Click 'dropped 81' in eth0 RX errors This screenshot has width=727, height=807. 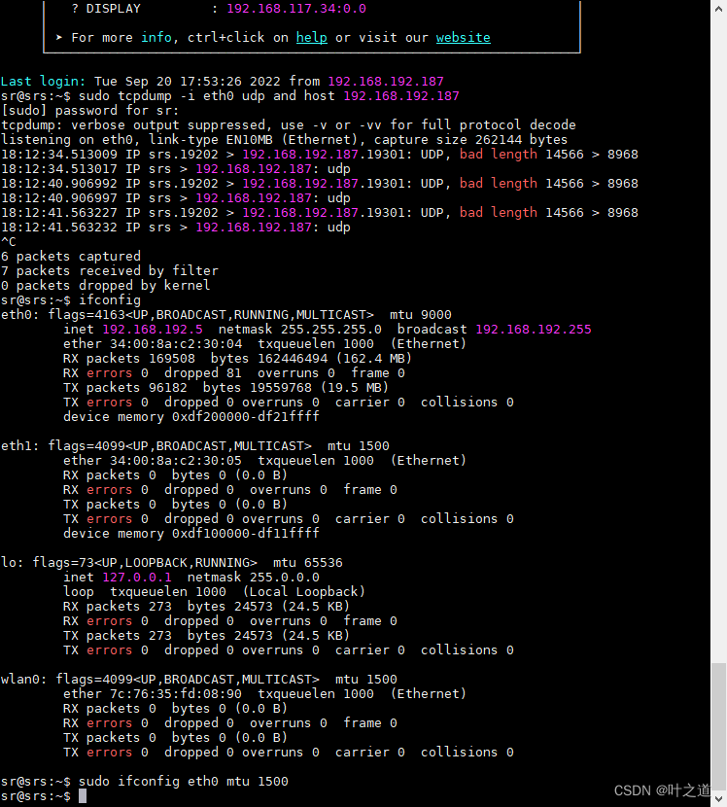click(x=203, y=373)
